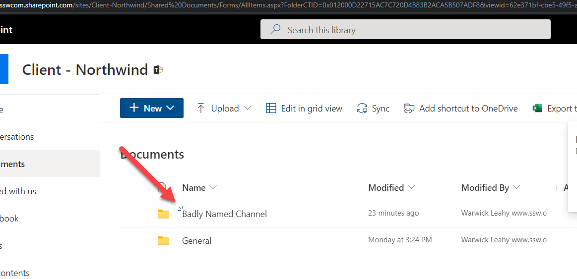Click the Client - Northwind site title

coord(85,70)
